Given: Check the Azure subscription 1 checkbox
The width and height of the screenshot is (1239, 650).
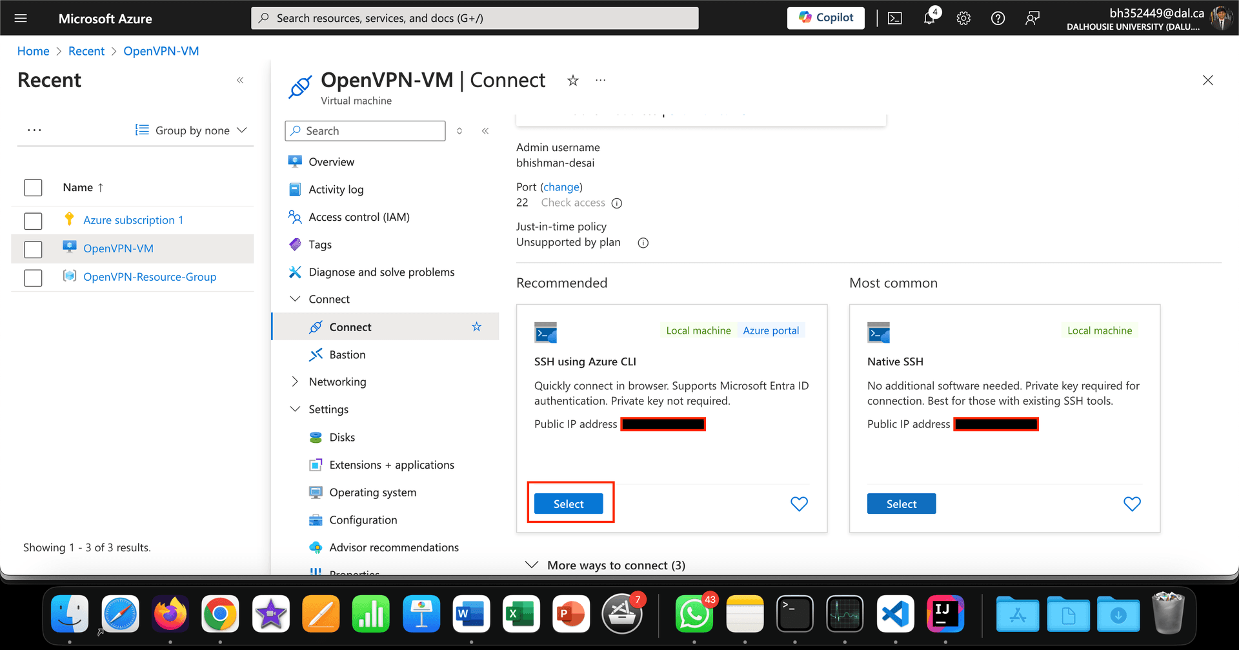Looking at the screenshot, I should 33,221.
